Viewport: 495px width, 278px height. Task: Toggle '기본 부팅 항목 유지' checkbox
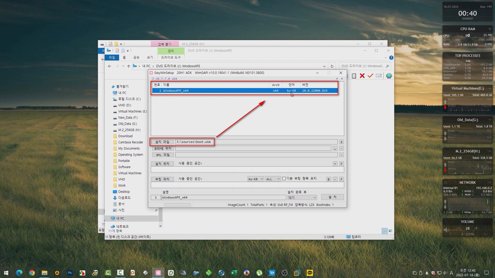(284, 178)
